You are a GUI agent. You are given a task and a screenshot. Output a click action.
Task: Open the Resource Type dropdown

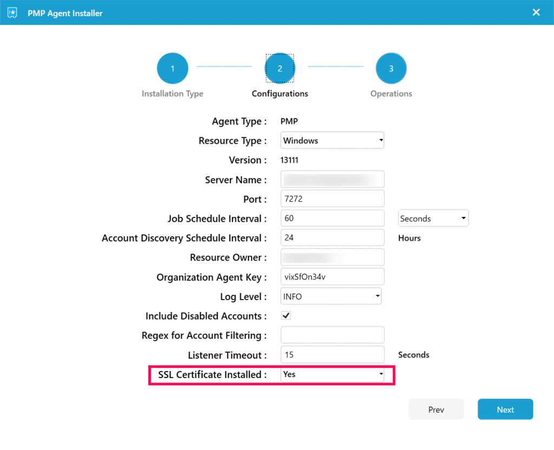point(332,140)
